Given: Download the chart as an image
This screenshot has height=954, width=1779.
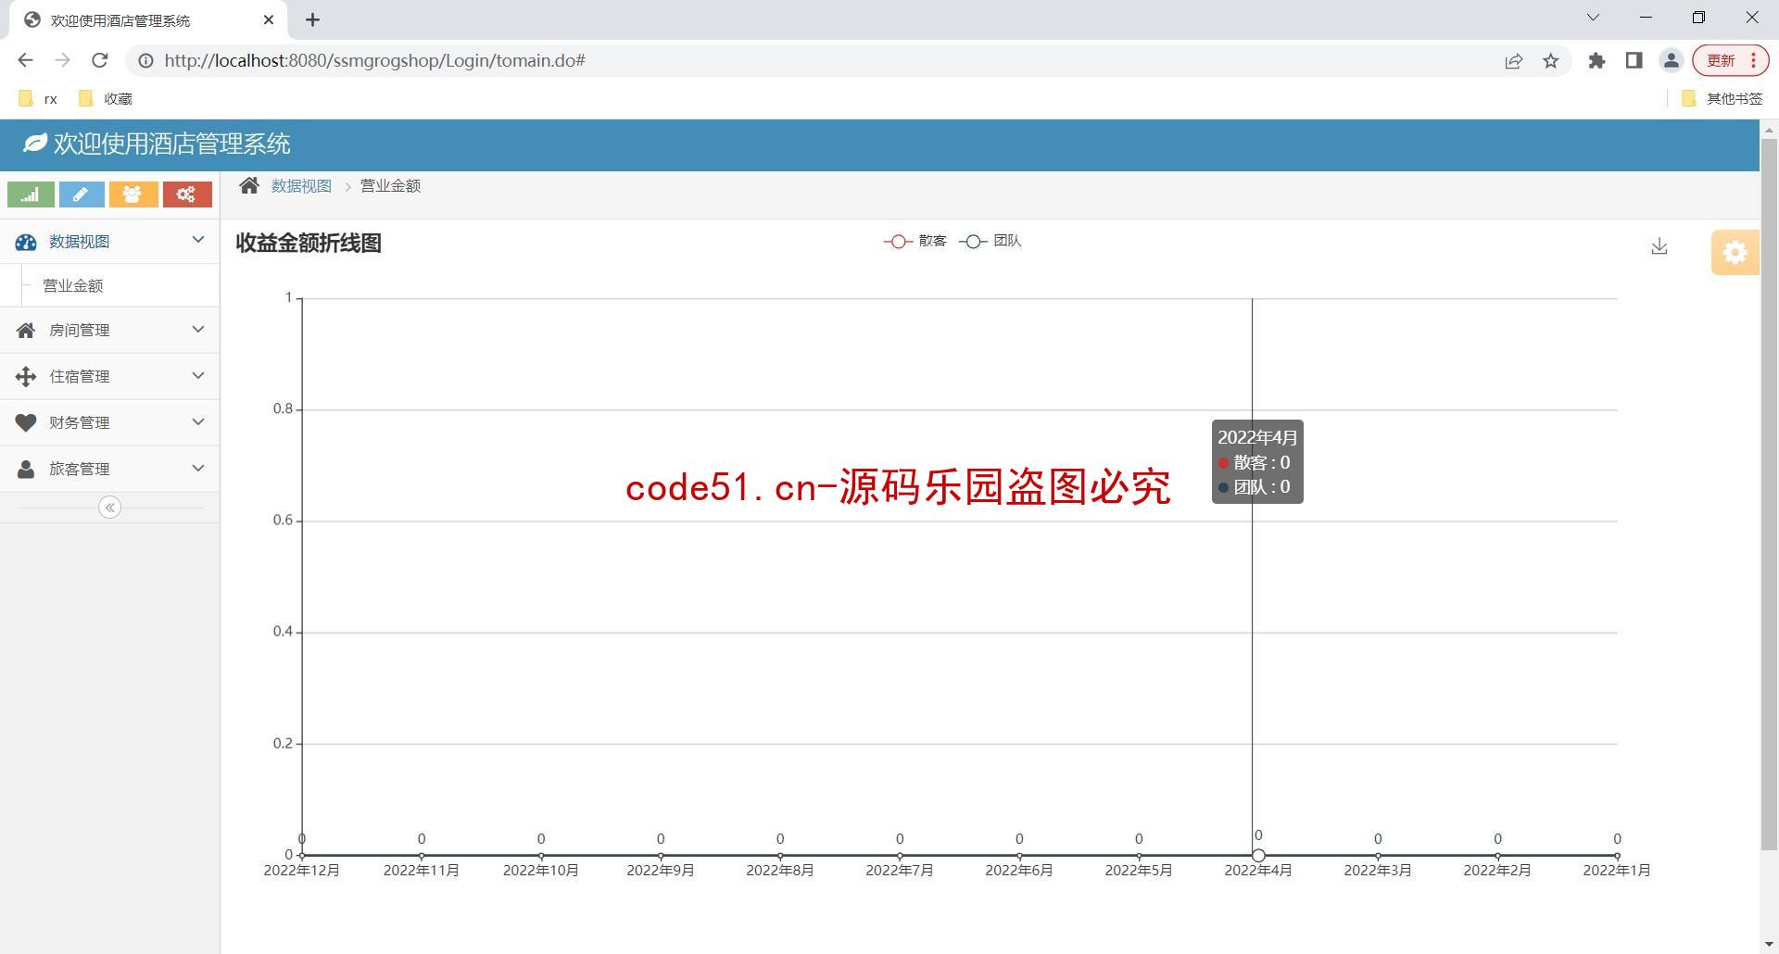Looking at the screenshot, I should coord(1659,246).
